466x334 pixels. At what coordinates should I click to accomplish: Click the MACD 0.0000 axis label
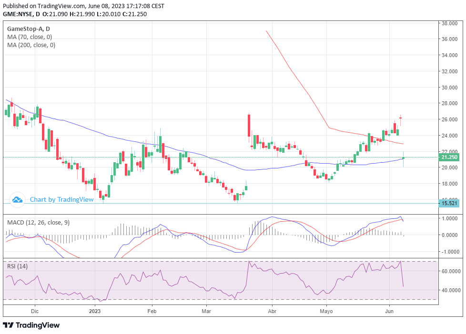click(x=450, y=235)
